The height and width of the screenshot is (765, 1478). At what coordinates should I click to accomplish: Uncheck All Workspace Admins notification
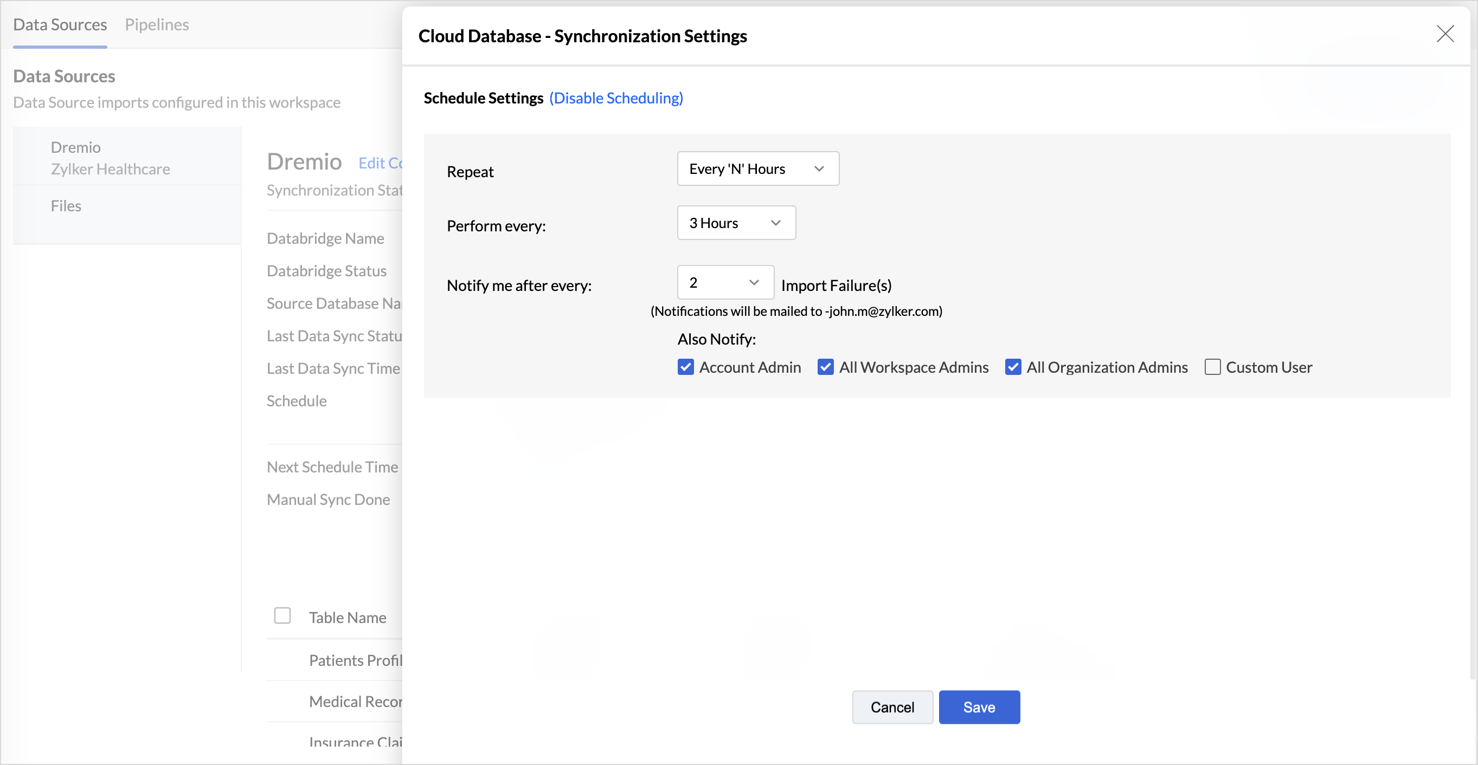coord(825,367)
